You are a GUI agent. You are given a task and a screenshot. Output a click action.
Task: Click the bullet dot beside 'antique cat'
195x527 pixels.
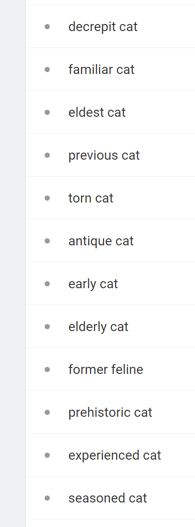tap(47, 241)
